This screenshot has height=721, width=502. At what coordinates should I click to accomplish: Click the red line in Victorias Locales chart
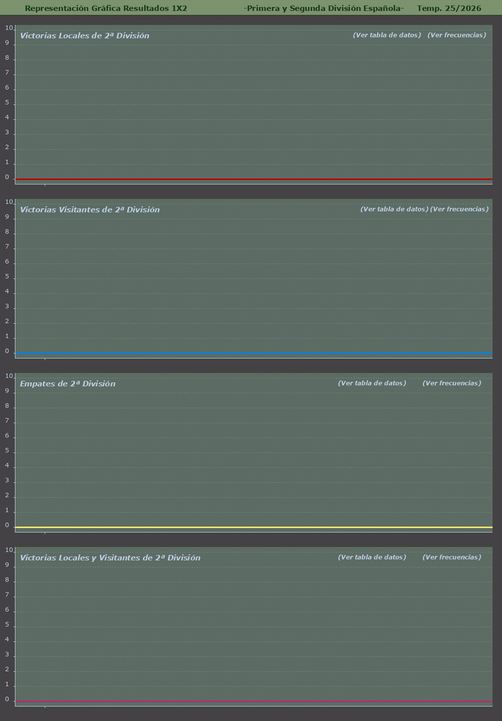pyautogui.click(x=253, y=179)
